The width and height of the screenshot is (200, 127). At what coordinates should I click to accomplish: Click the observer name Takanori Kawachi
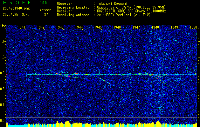pyautogui.click(x=112, y=3)
